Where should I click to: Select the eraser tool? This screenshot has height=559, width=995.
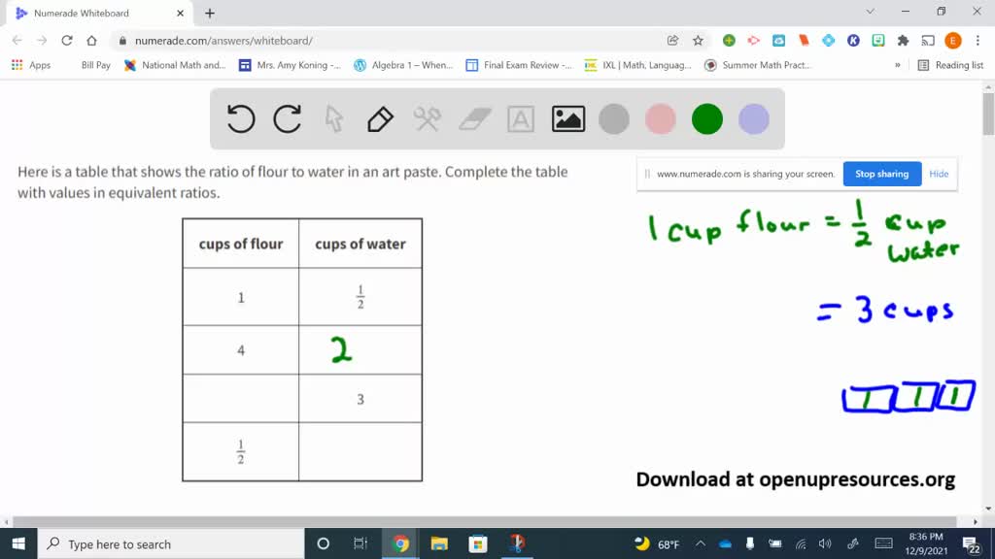[474, 119]
